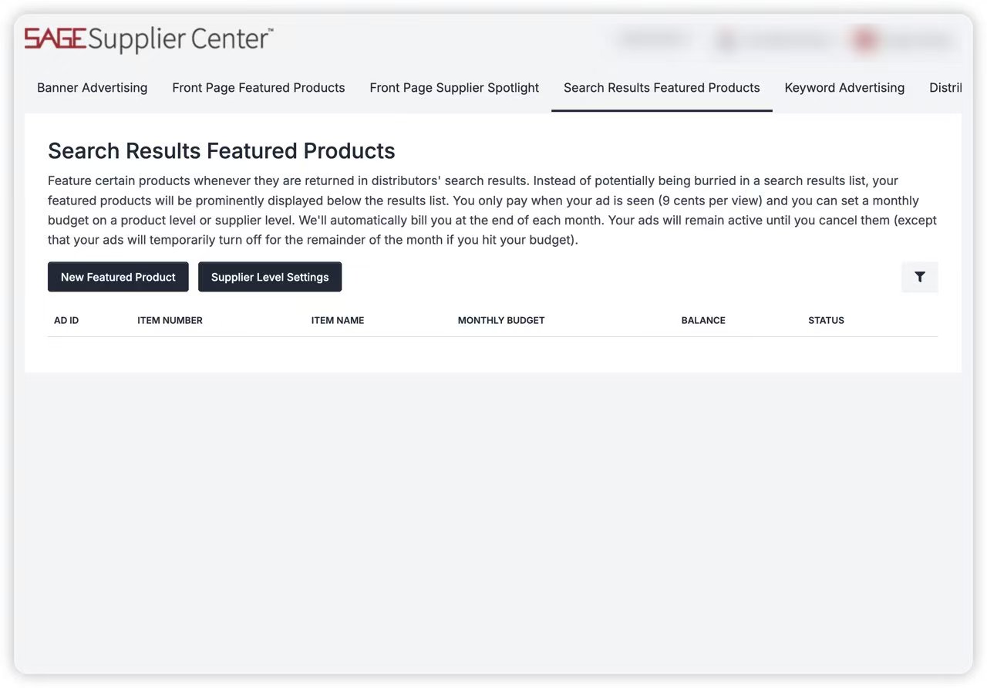Open the Keyword Advertising tab

tap(844, 88)
